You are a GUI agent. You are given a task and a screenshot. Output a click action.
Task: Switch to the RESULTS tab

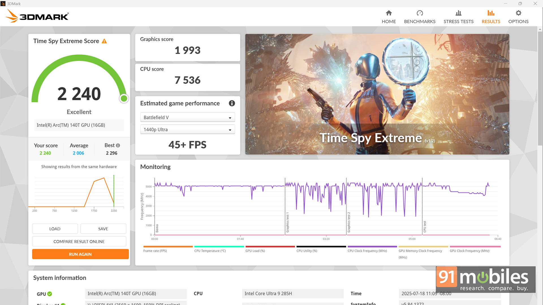(x=491, y=17)
